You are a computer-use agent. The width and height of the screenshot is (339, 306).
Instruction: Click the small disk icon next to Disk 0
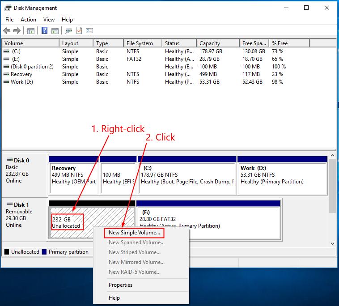click(10, 160)
